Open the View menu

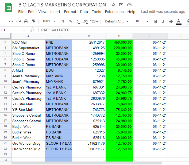tap(43, 12)
